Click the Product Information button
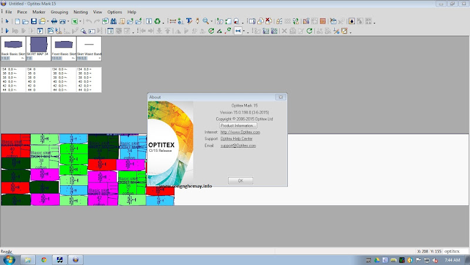Screen dimensions: 470x265 click(238, 125)
